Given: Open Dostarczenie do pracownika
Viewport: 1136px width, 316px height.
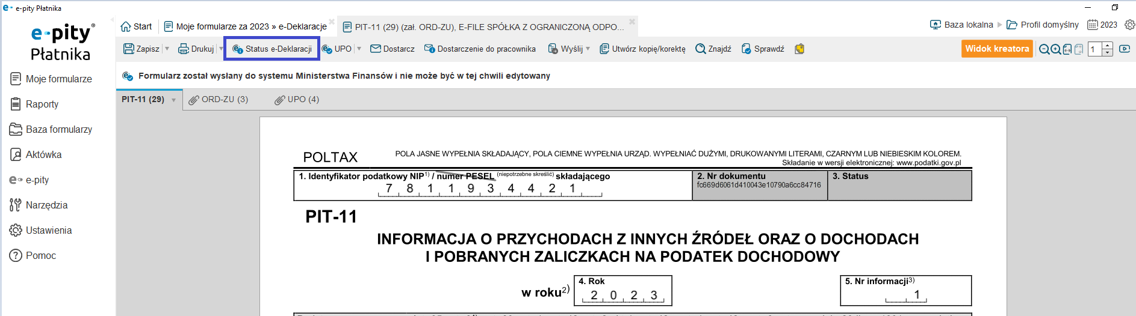Looking at the screenshot, I should coord(480,49).
